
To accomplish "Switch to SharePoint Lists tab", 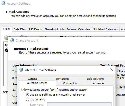I will [x=54, y=29].
